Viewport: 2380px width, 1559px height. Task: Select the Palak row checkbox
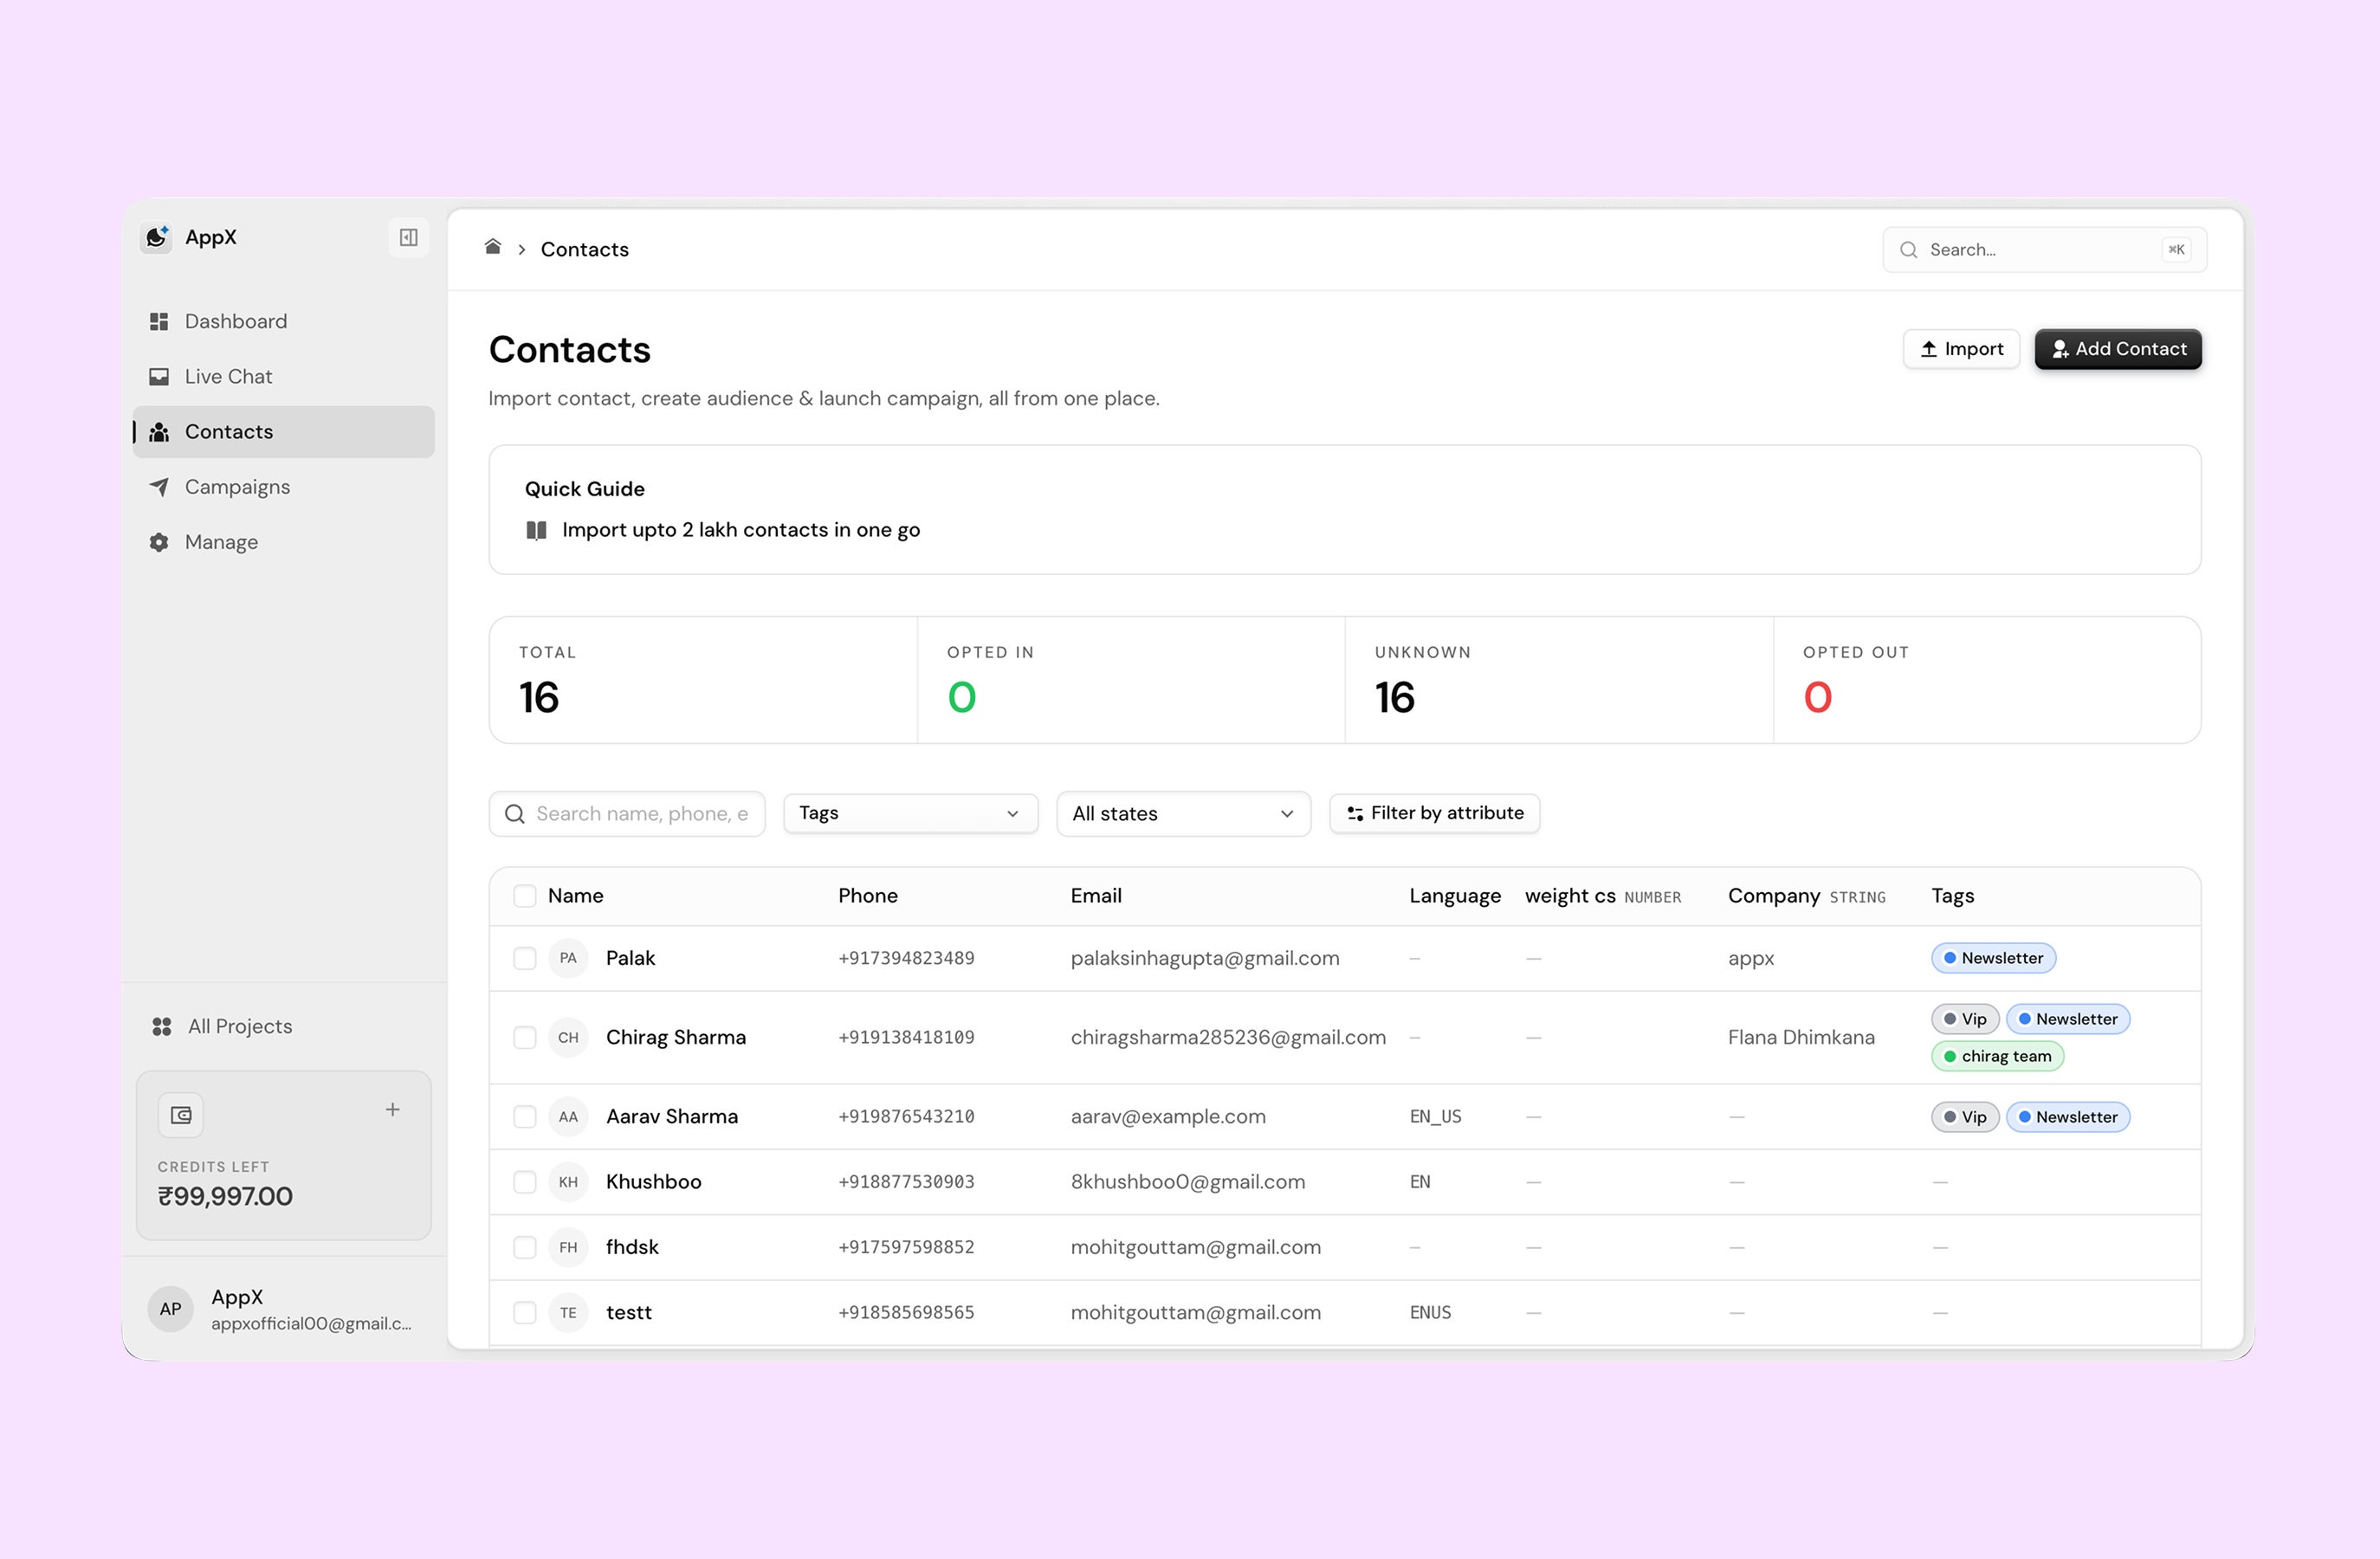click(x=525, y=958)
